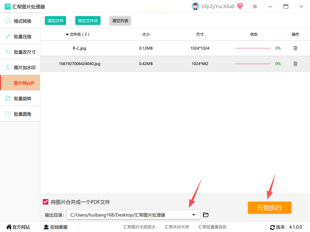Open the 批量压缩 tab

click(x=20, y=36)
